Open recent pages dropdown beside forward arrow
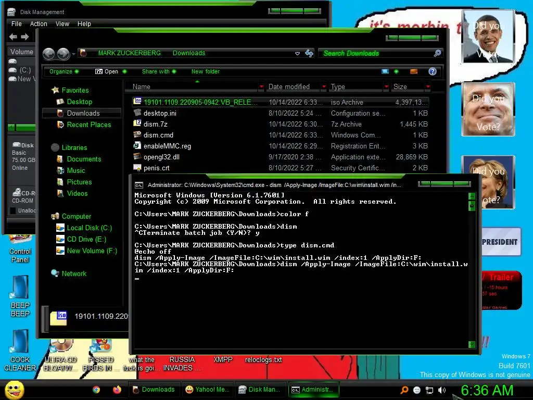This screenshot has height=400, width=533. tap(73, 54)
